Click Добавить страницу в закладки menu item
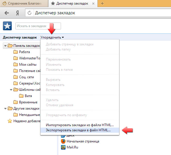Viewport: 171px width, 155px height. [x=80, y=44]
